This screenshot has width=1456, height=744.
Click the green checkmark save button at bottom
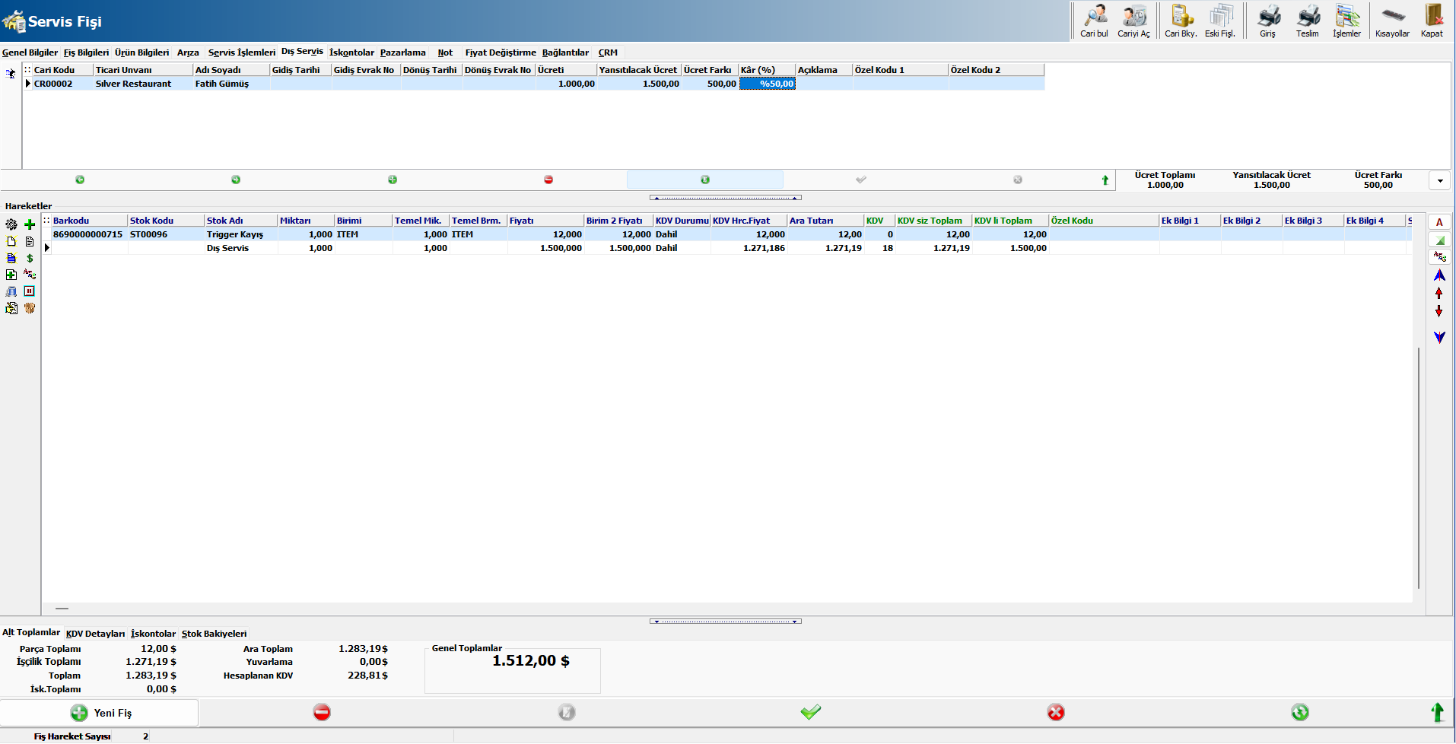(811, 712)
